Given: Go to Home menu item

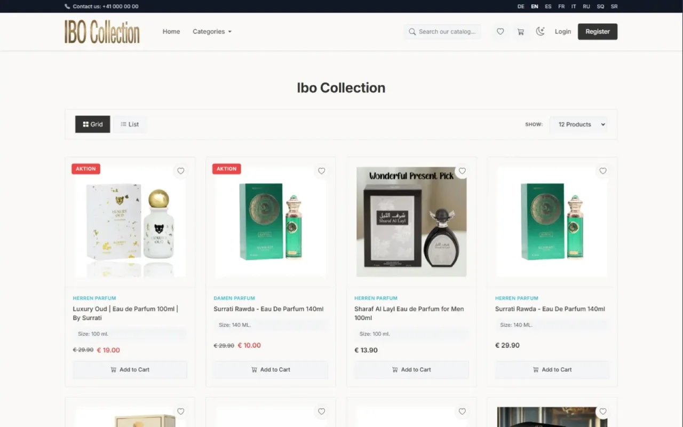Looking at the screenshot, I should 171,31.
